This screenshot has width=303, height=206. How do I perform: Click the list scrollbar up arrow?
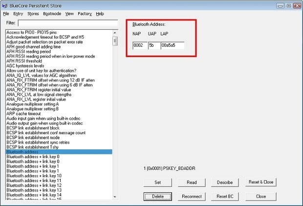pos(115,33)
